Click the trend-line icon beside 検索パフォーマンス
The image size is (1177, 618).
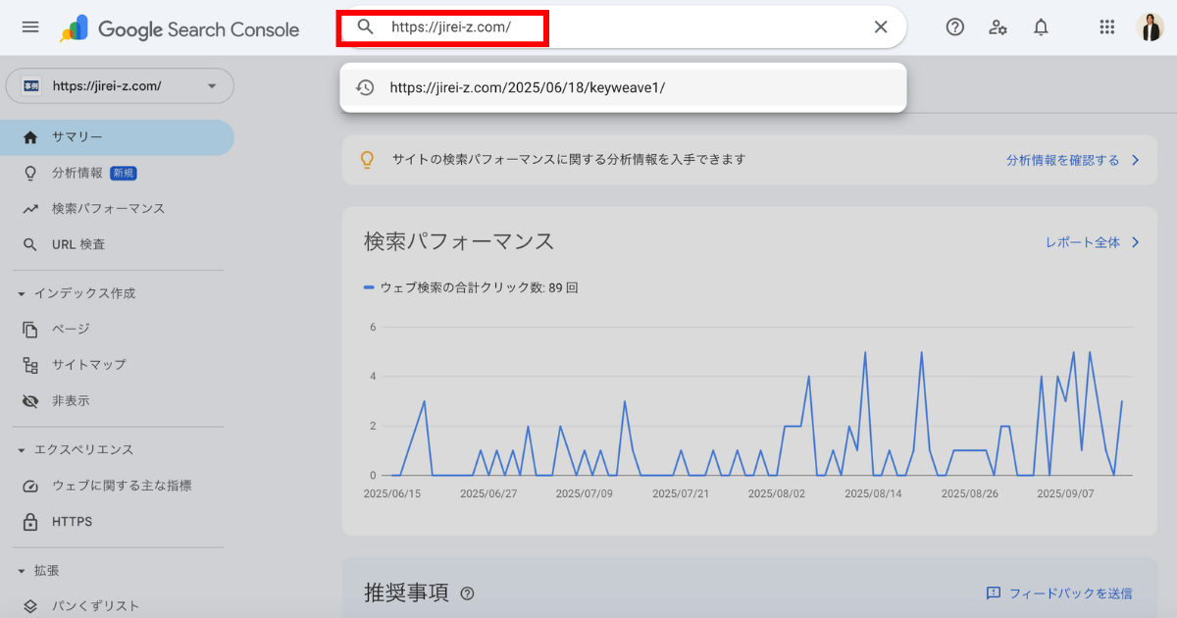[30, 209]
